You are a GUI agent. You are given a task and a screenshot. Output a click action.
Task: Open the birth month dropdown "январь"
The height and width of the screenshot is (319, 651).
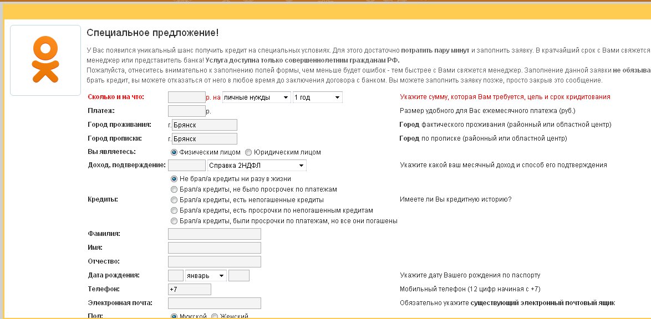coord(206,276)
